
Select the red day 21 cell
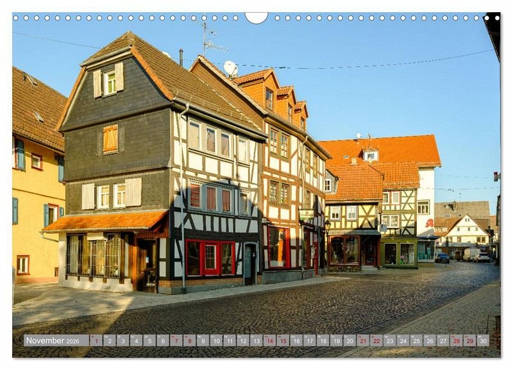tap(363, 341)
